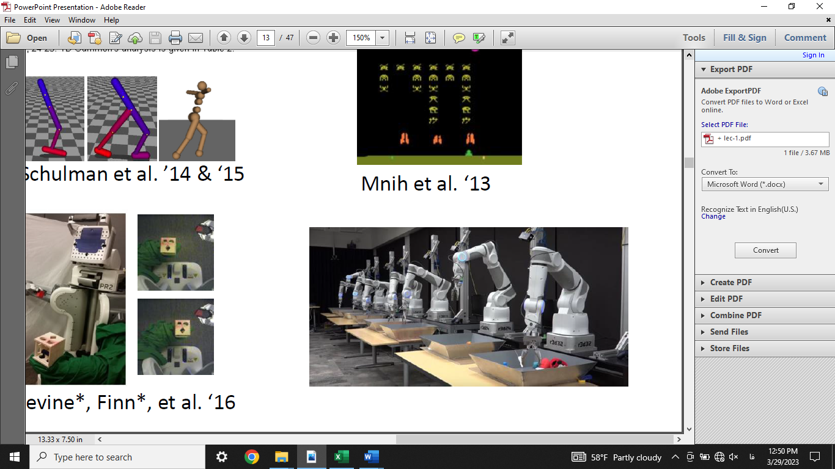Click the Print icon

point(175,38)
